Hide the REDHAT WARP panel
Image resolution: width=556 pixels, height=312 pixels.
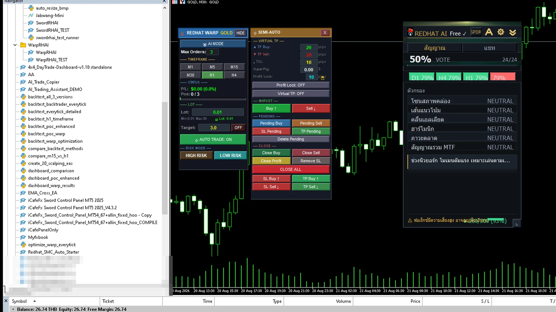pos(240,33)
